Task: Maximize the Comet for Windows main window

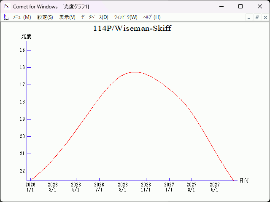Action: 240,7
